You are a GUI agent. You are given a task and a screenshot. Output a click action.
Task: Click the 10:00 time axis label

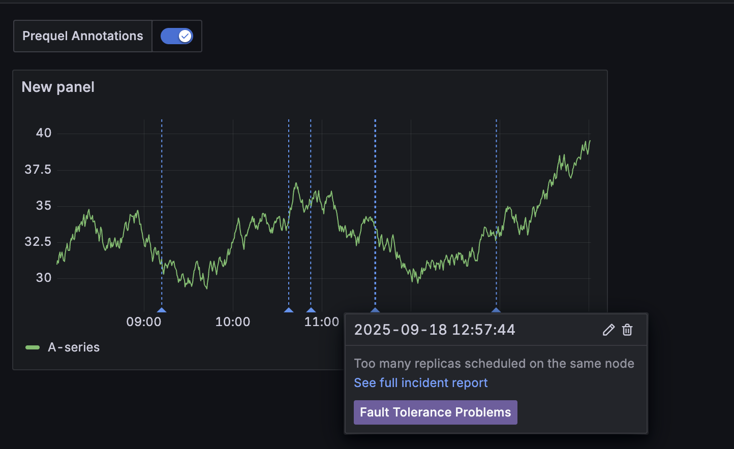click(x=233, y=322)
